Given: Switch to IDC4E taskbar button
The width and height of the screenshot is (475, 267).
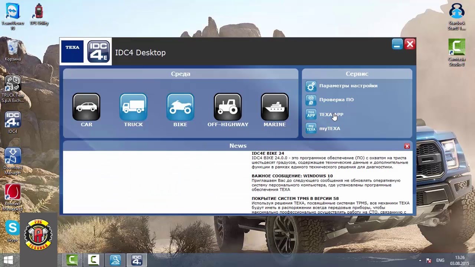Looking at the screenshot, I should pos(137,260).
